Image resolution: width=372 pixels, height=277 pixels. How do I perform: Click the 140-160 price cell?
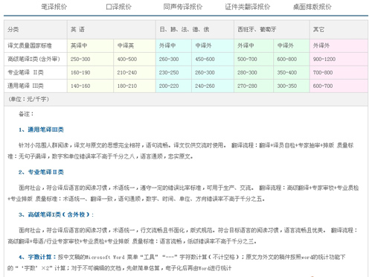pyautogui.click(x=90, y=86)
